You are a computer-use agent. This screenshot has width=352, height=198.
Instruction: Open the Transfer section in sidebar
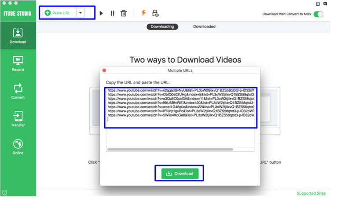point(18,119)
